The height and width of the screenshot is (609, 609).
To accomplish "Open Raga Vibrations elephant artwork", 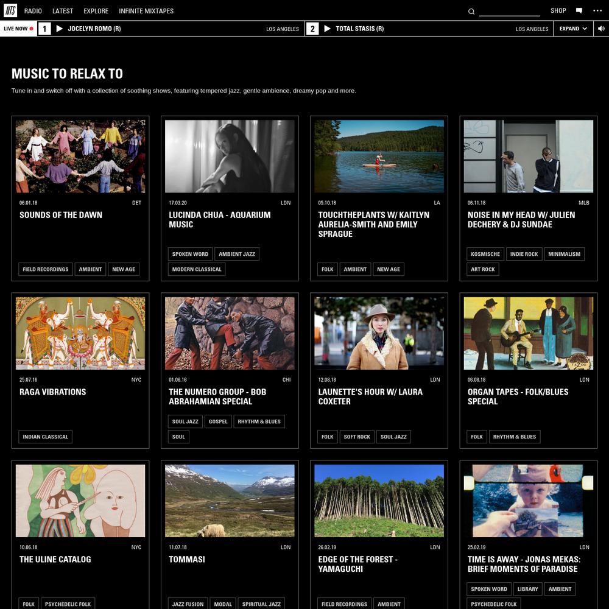I will 80,333.
